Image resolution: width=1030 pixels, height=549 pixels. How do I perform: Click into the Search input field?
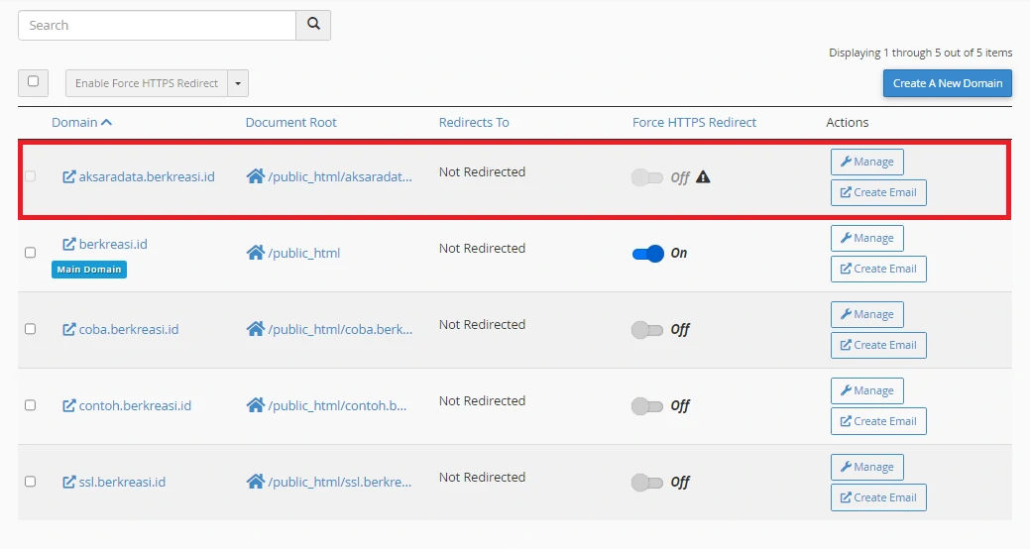pyautogui.click(x=157, y=25)
